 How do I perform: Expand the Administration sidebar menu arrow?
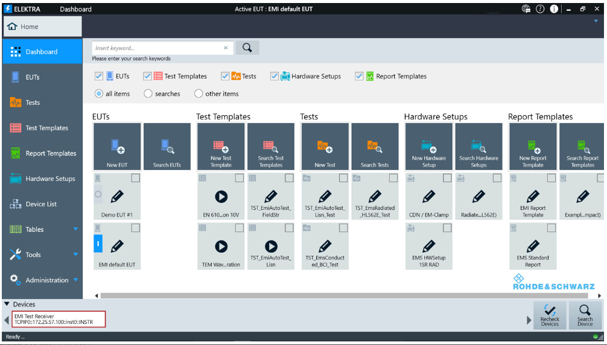tap(75, 280)
